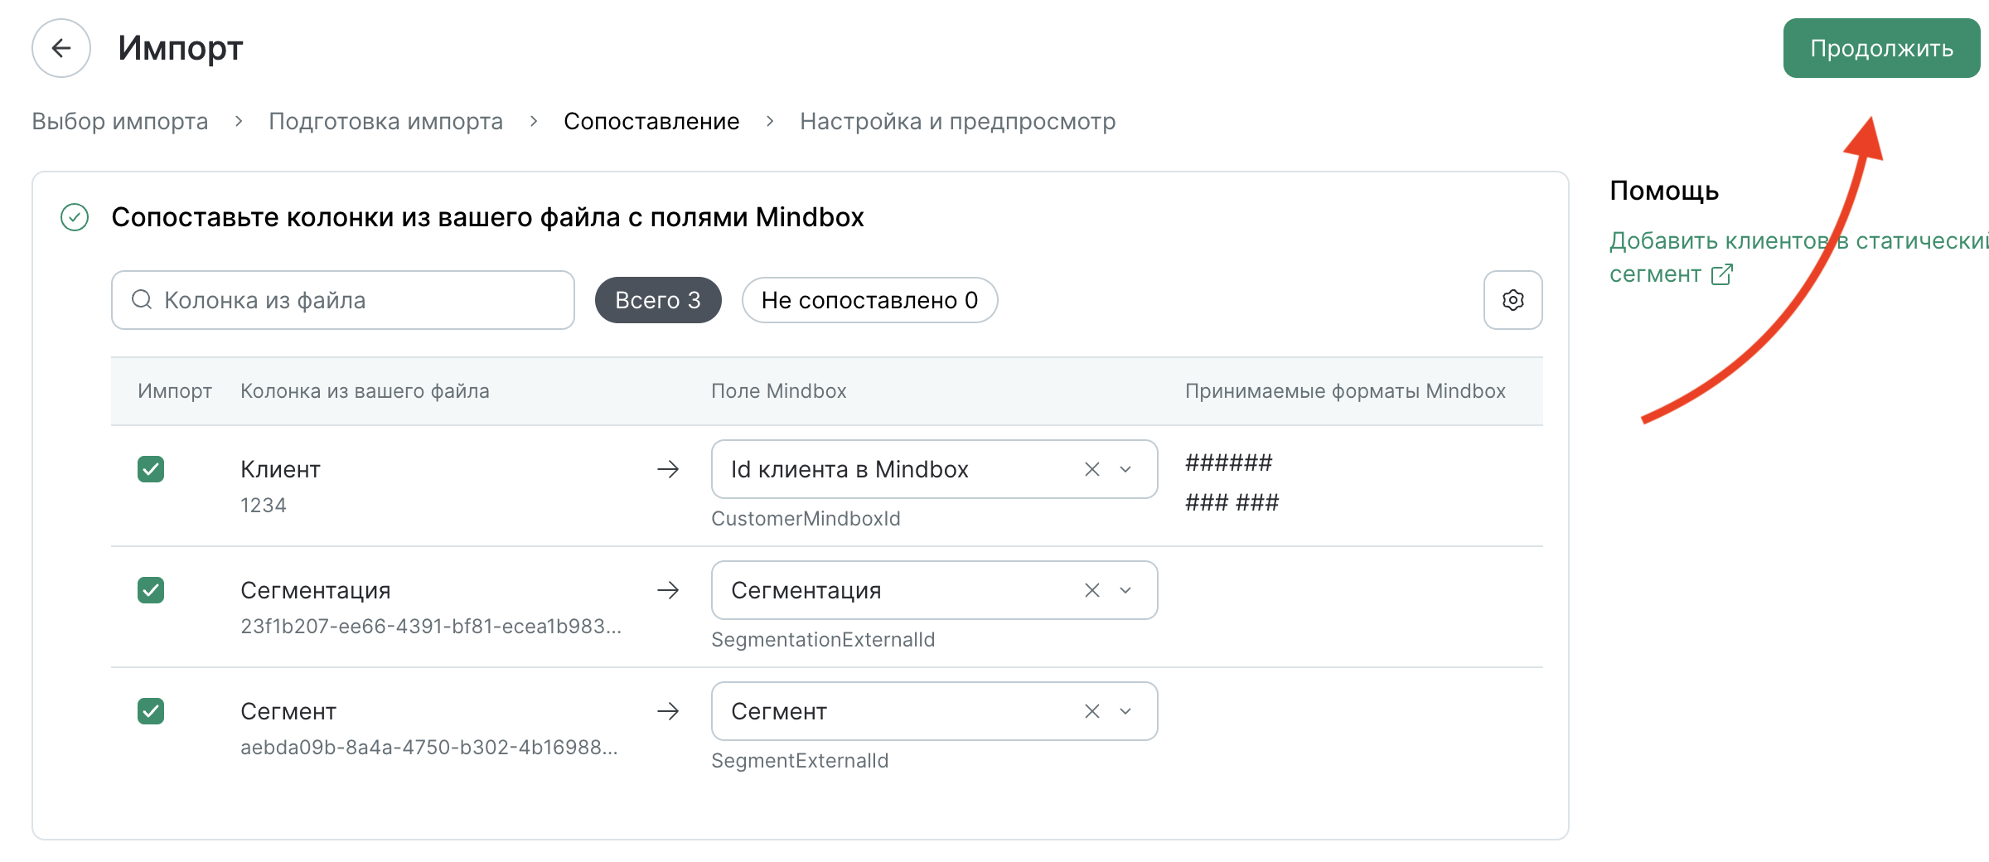This screenshot has width=1989, height=862.
Task: Click the Поле Mindbox column header
Action: (778, 391)
